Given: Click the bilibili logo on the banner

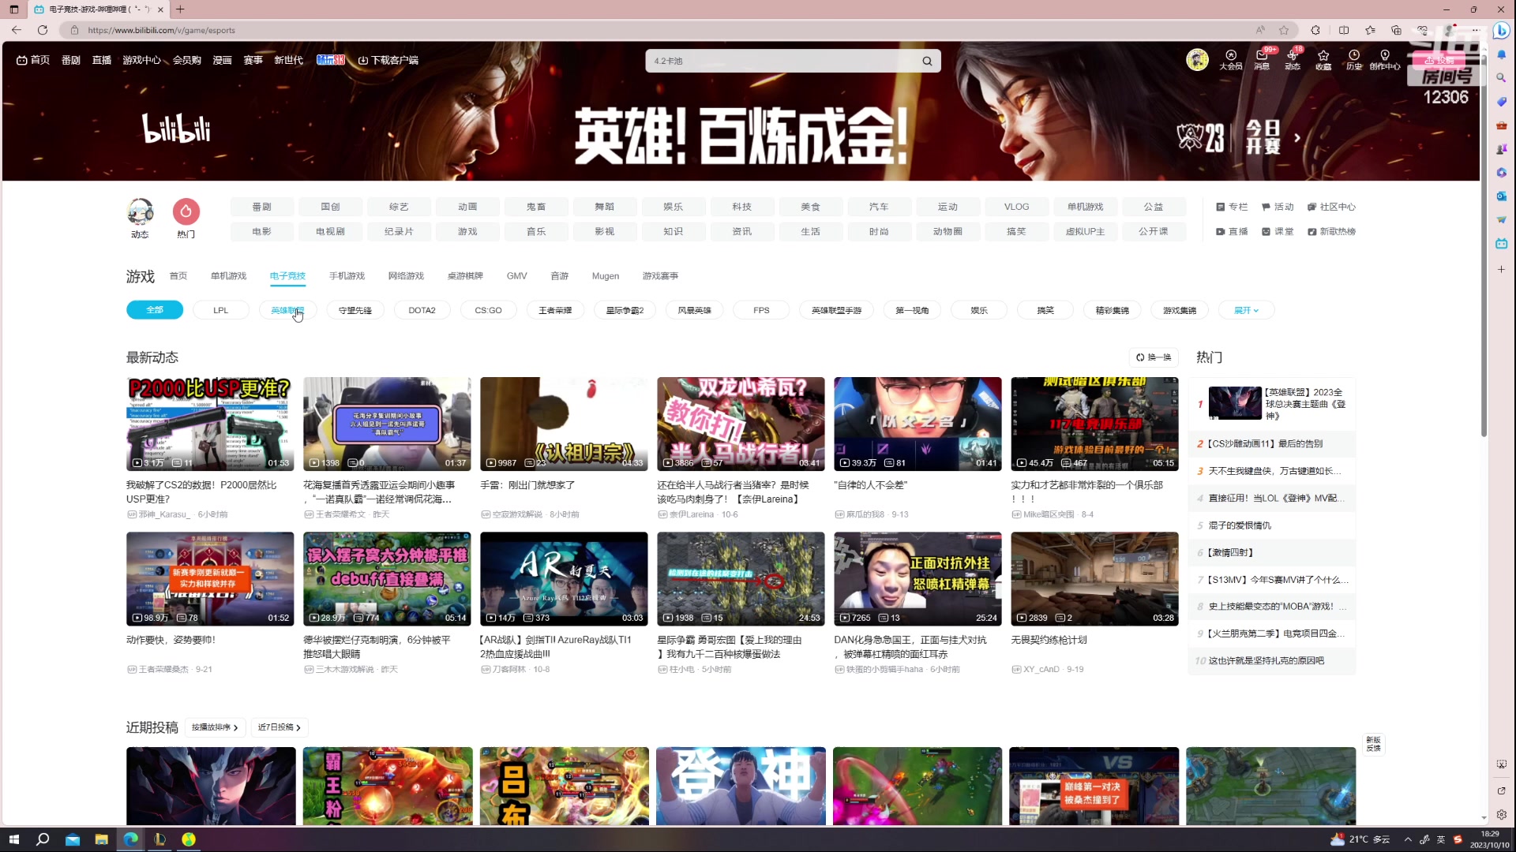Looking at the screenshot, I should [176, 129].
